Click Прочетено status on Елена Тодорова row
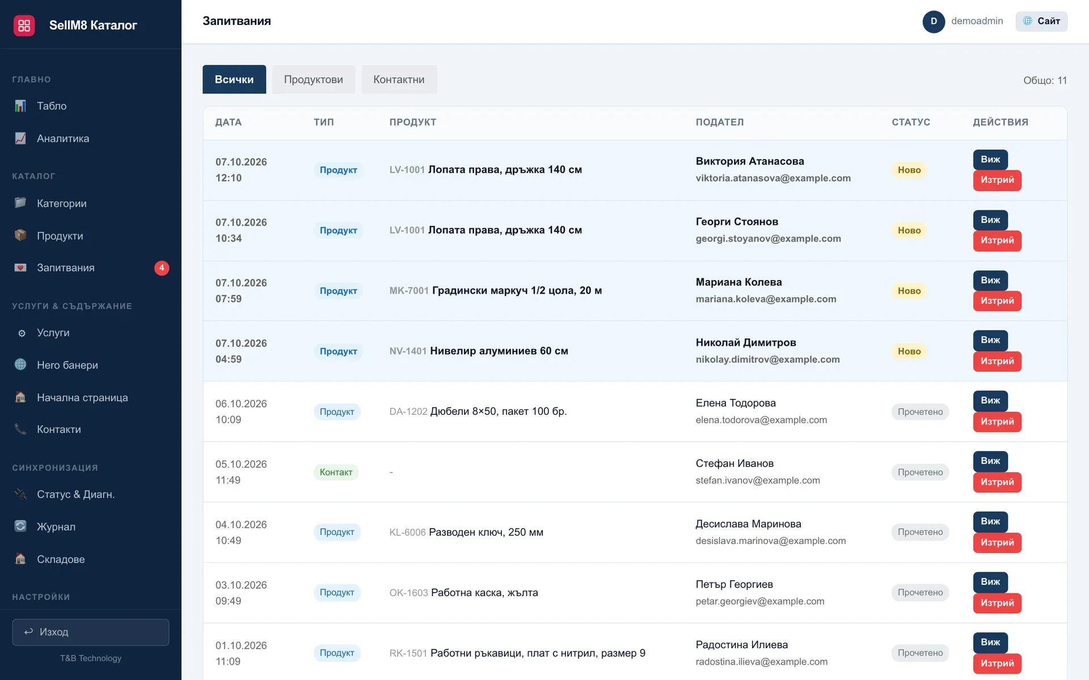1089x680 pixels. [x=920, y=412]
